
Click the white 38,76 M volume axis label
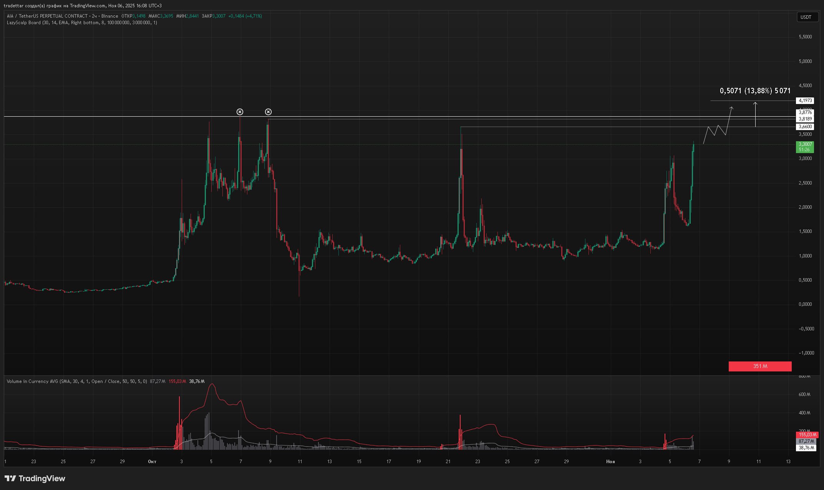(x=806, y=448)
